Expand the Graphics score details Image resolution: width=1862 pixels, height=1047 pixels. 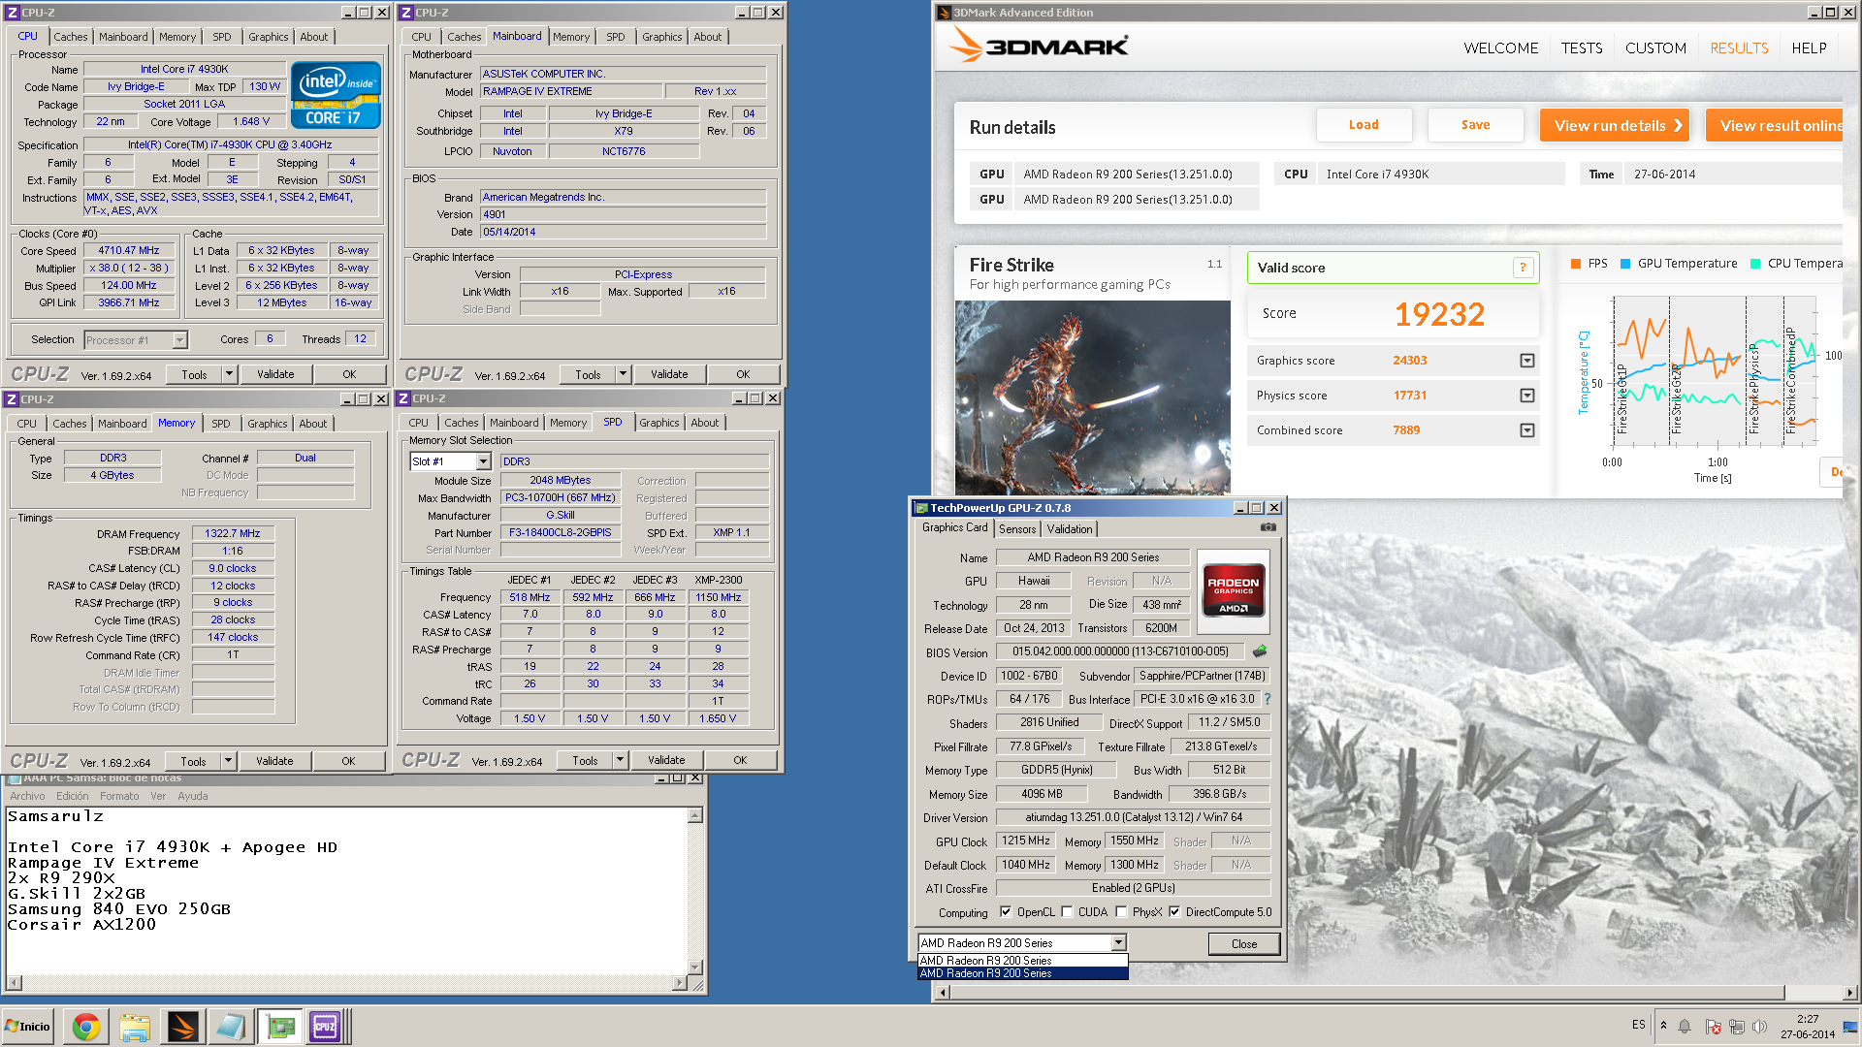(x=1527, y=361)
